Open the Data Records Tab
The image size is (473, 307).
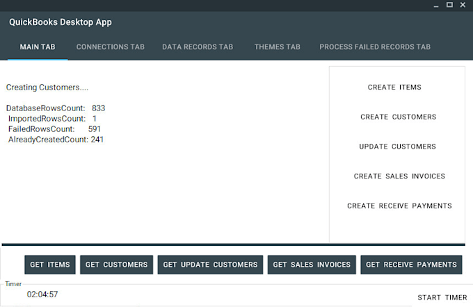(x=198, y=47)
